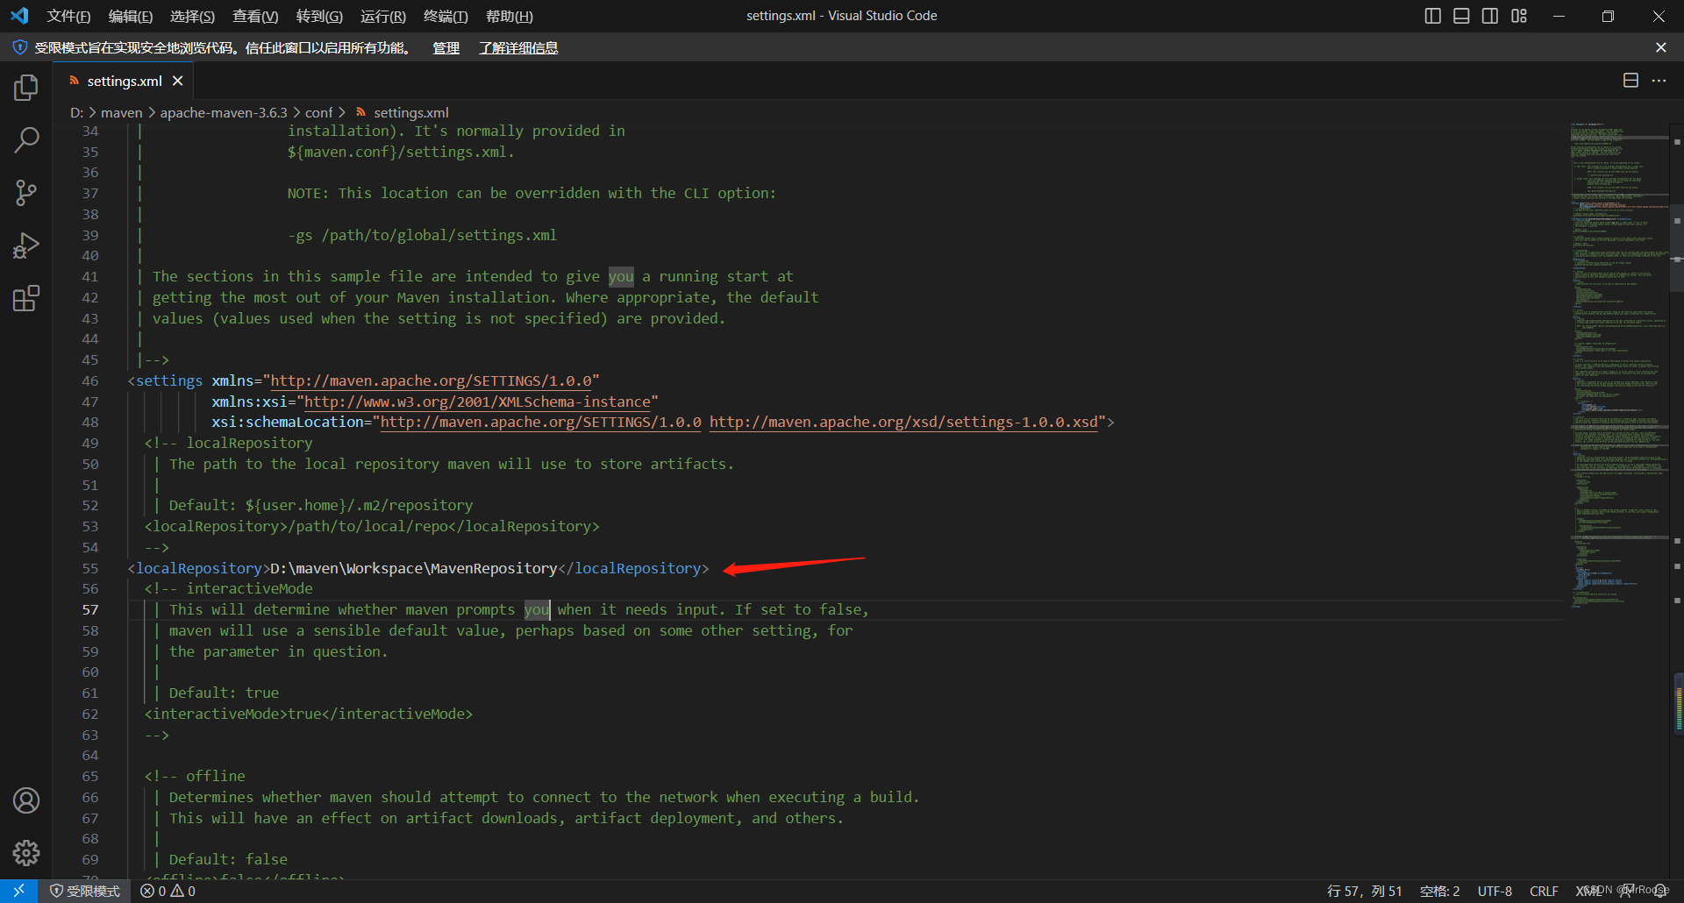This screenshot has width=1684, height=903.
Task: Click line number 55 in gutter
Action: 90,568
